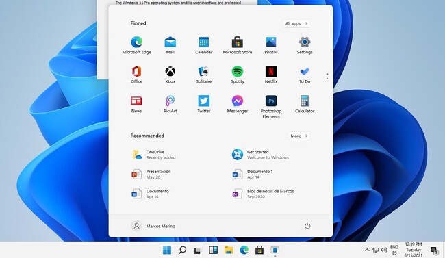Open the Documento file from Apr 14

point(150,194)
